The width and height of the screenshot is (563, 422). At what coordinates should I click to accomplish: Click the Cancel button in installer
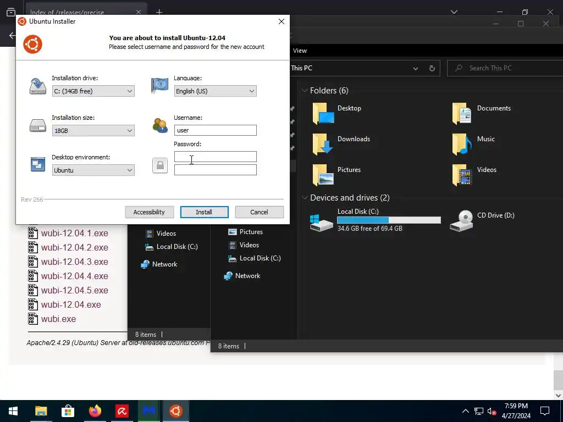[x=259, y=212]
